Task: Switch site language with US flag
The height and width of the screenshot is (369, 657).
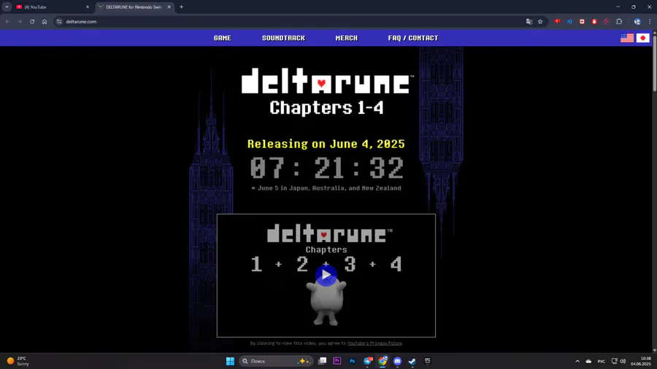Action: [627, 38]
